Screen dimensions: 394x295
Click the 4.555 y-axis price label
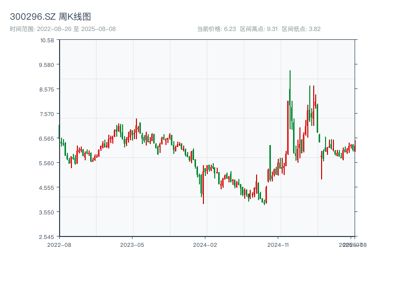tap(47, 187)
